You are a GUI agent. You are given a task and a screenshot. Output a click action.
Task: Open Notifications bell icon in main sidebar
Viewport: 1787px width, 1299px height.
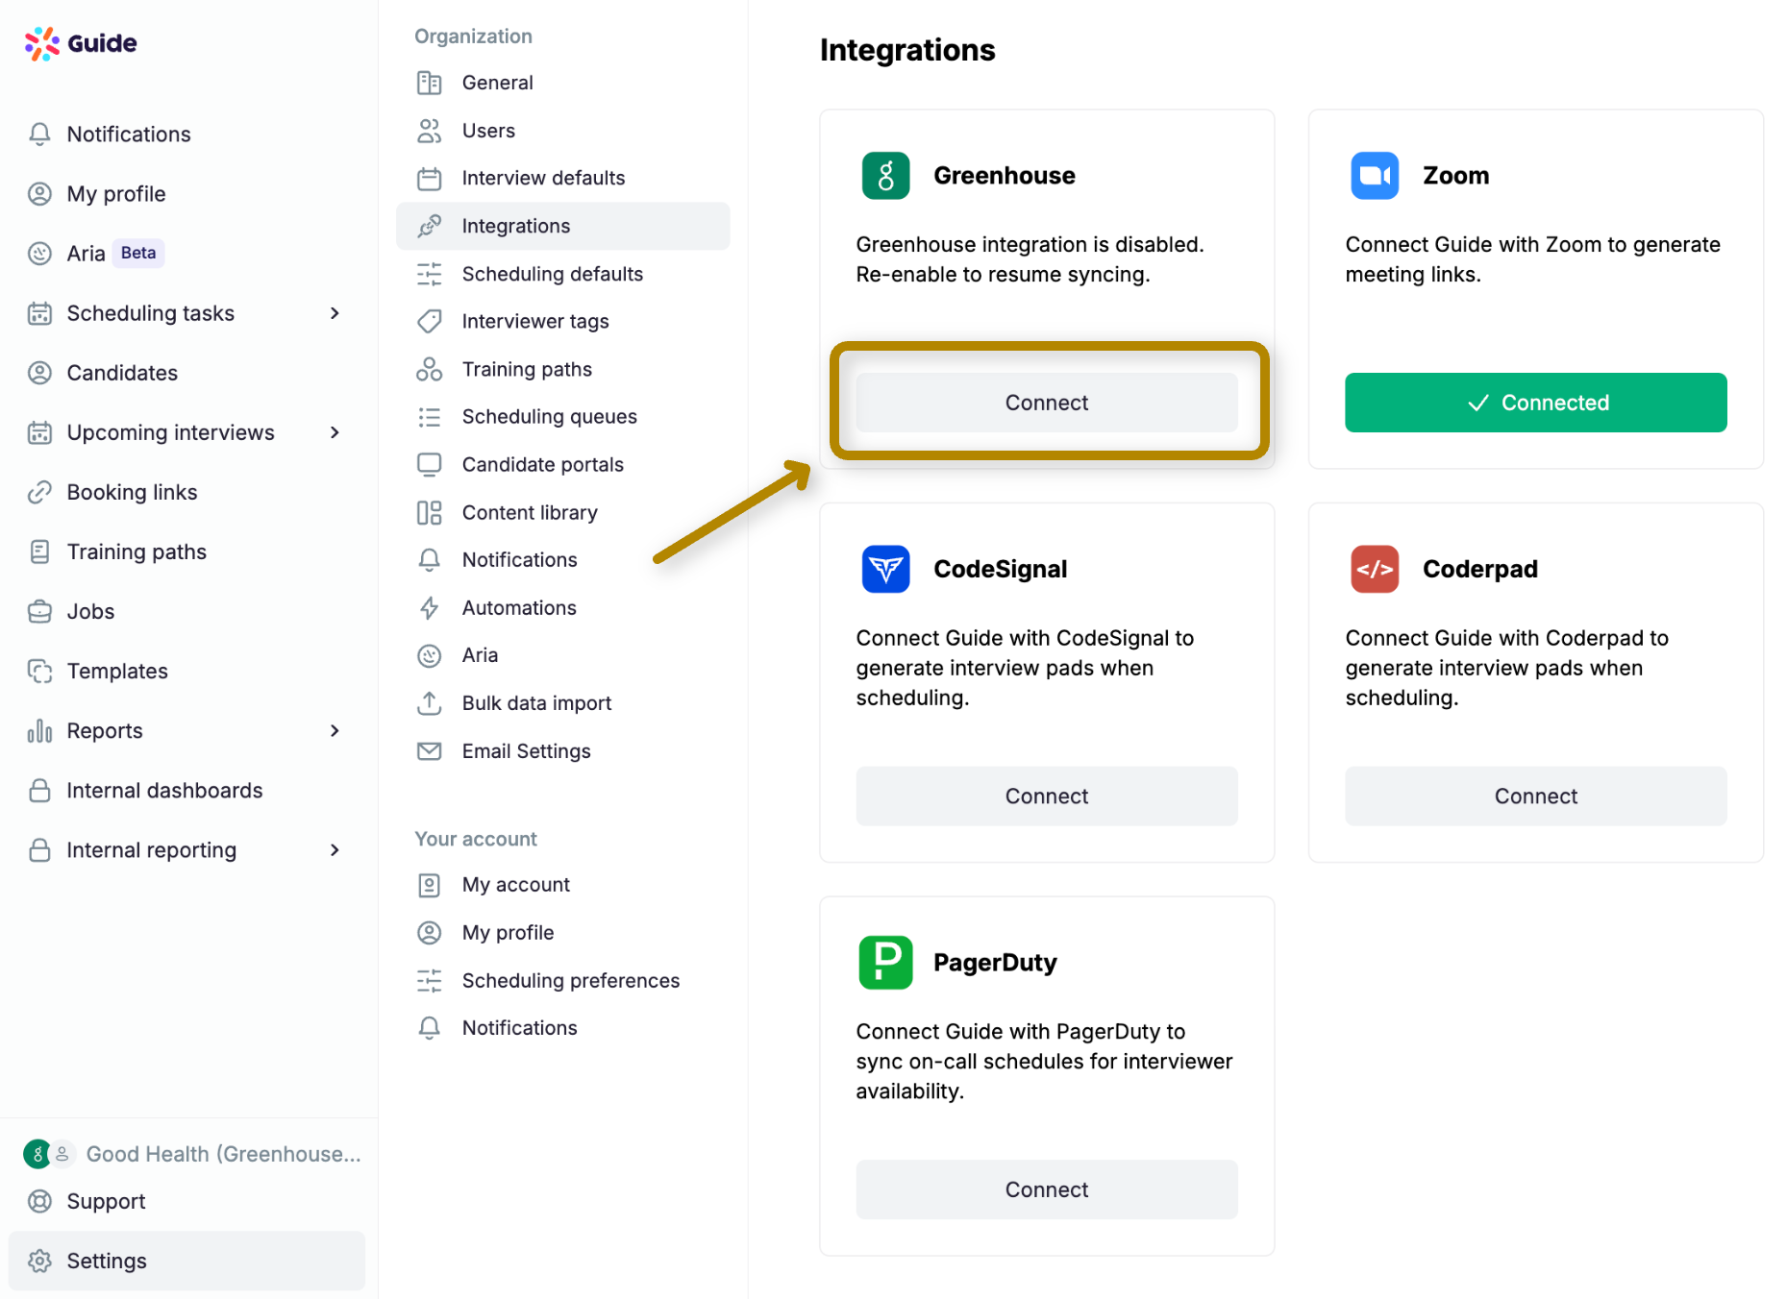[39, 135]
